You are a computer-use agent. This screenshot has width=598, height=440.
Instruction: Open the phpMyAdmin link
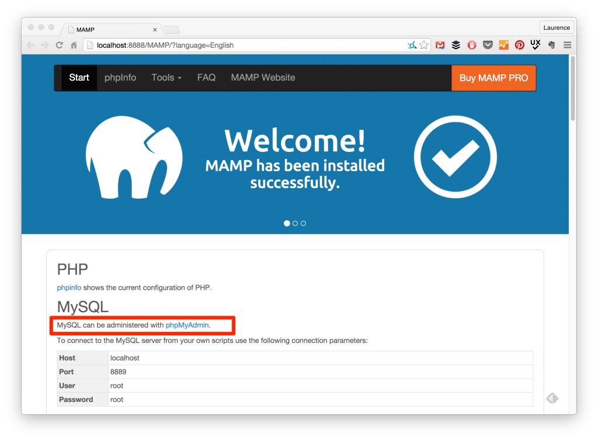tap(187, 325)
